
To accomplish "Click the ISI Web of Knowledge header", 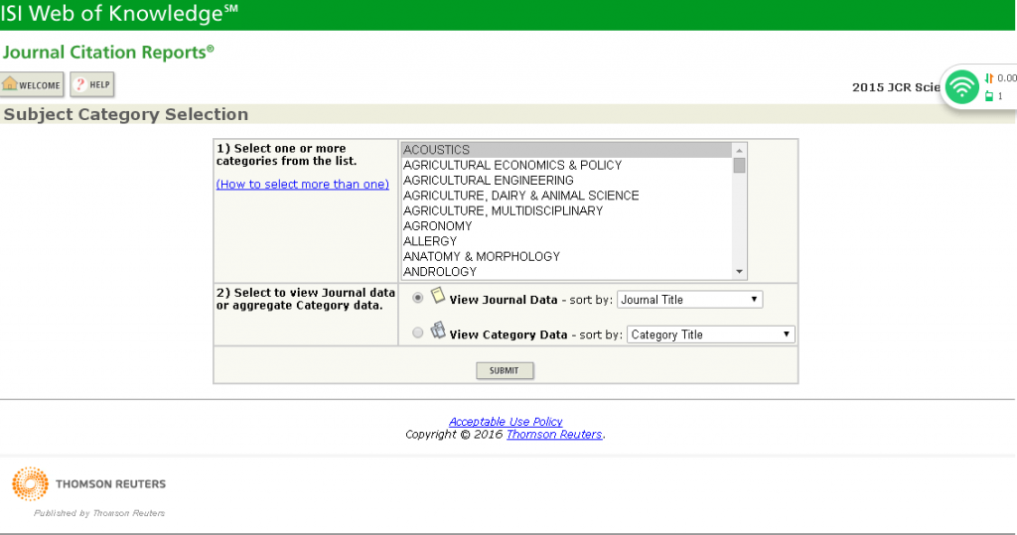I will click(119, 13).
